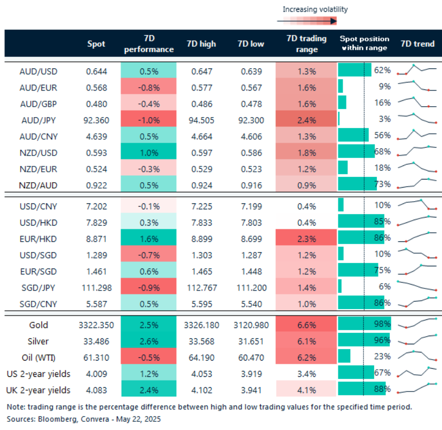Click the Spot column header

pyautogui.click(x=96, y=44)
